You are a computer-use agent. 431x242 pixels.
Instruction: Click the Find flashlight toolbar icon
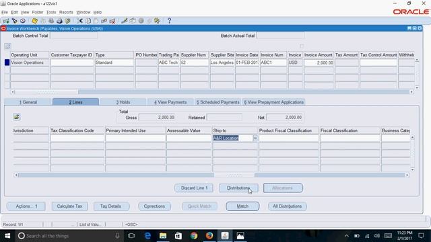(x=14, y=21)
